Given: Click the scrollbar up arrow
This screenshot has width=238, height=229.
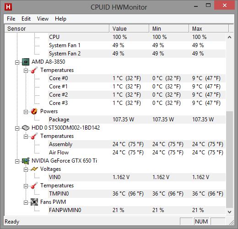Looking at the screenshot, I should tap(229, 37).
